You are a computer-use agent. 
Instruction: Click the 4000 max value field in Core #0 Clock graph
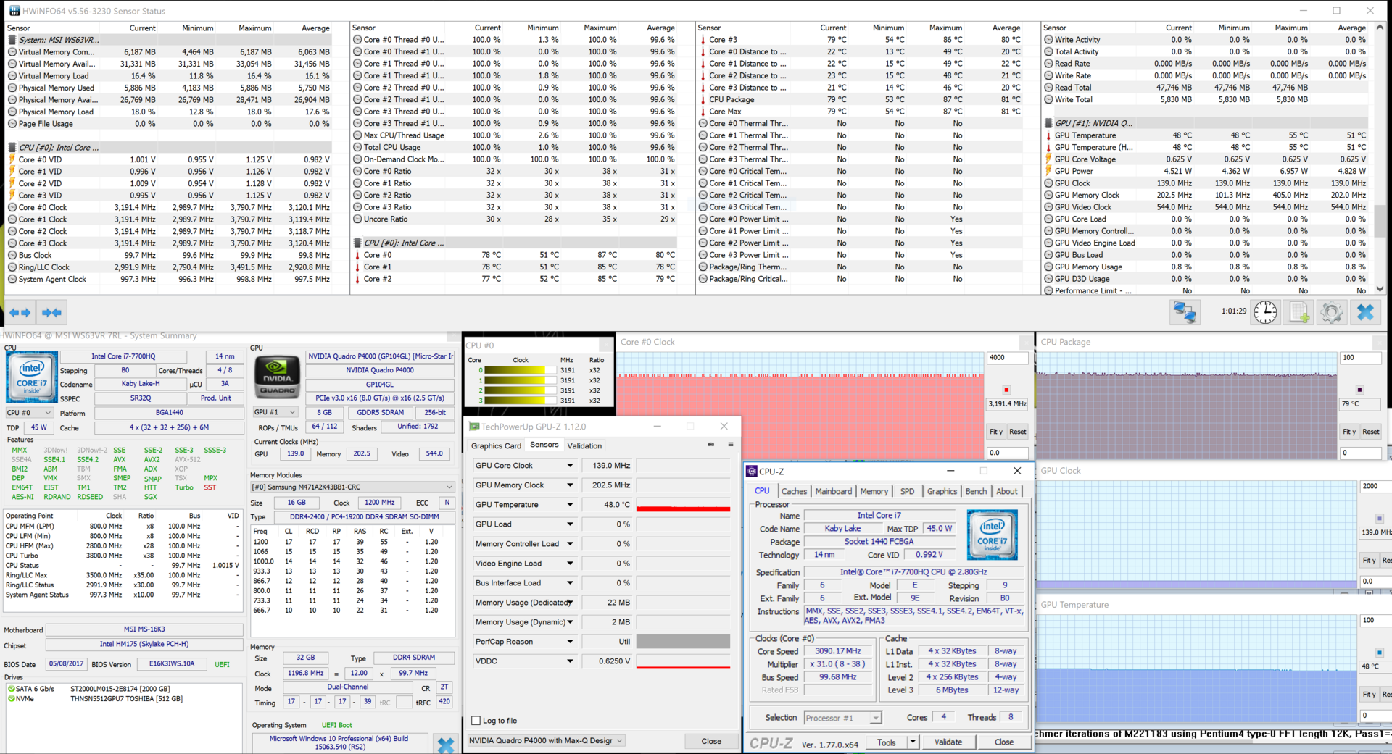coord(1007,357)
